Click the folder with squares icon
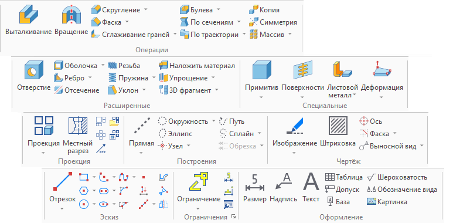The height and width of the screenshot is (223, 470). pos(114,121)
